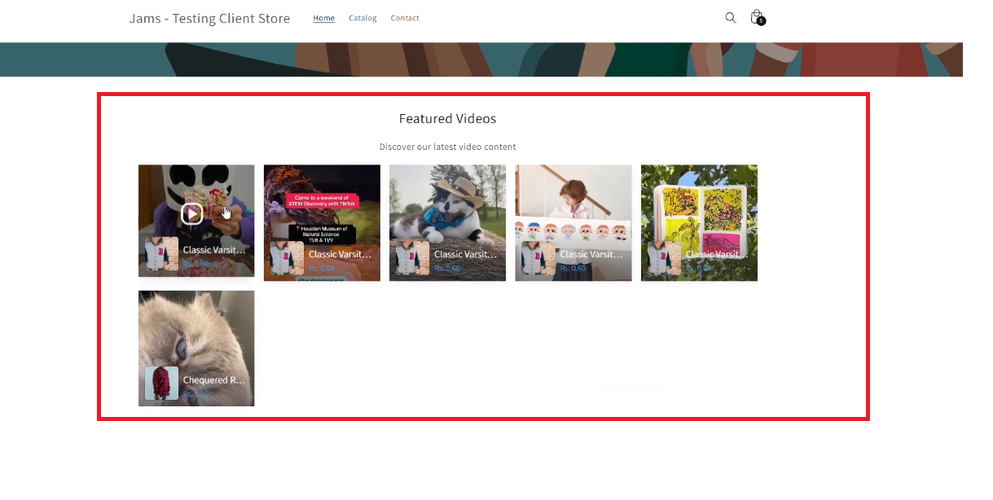Open the Contact page link

[x=405, y=18]
